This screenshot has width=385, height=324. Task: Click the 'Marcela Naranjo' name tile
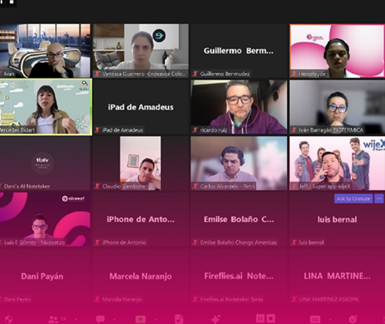point(141,276)
